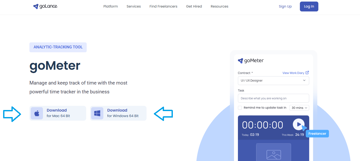Click the This Week: 24:19 time value

pos(293,135)
